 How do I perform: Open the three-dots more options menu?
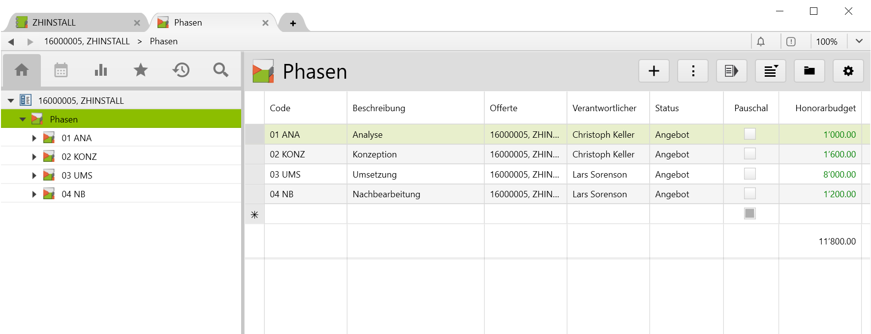coord(693,71)
